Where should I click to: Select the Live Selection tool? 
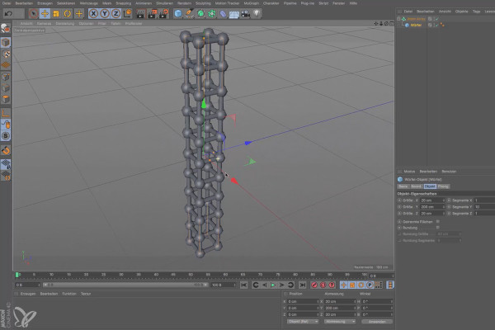(33, 13)
